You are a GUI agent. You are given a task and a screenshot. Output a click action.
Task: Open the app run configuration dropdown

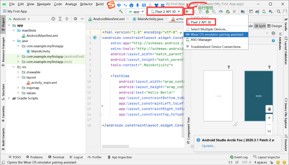point(136,12)
